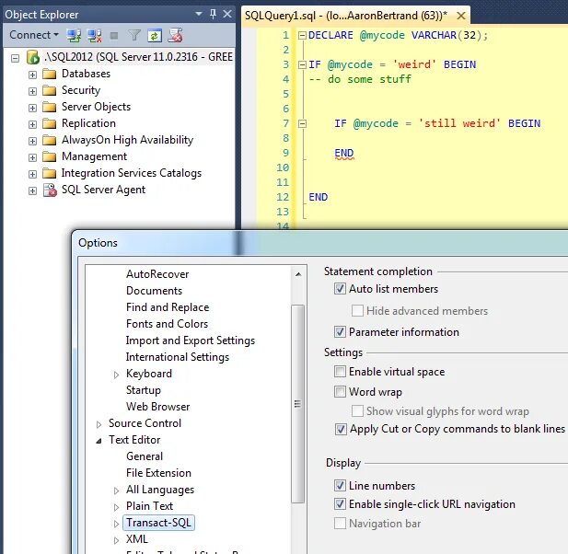Select AutoRecover in Options tree
This screenshot has width=568, height=554.
[x=157, y=274]
